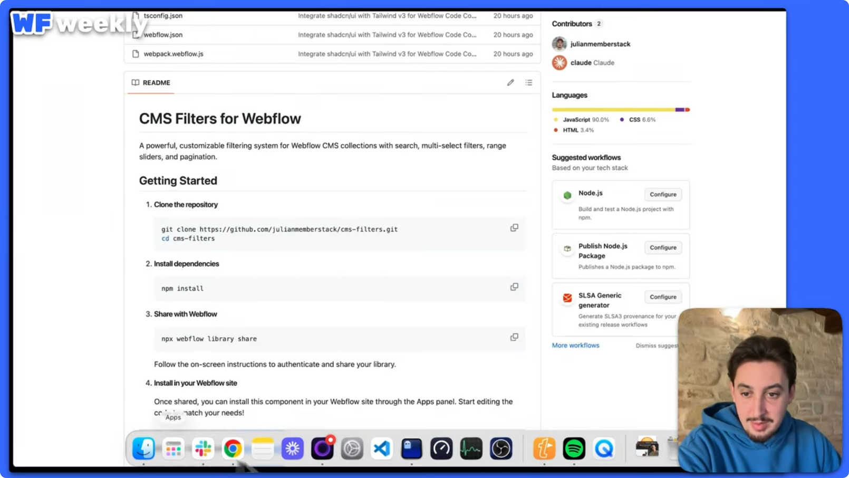Open the tsconfig.json file

tap(163, 16)
